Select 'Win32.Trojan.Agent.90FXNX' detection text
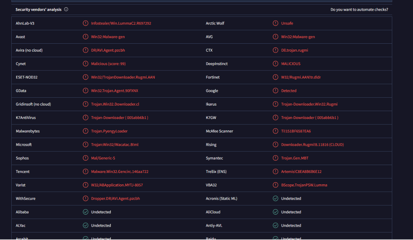Viewport: 413px width, 240px height. [115, 91]
